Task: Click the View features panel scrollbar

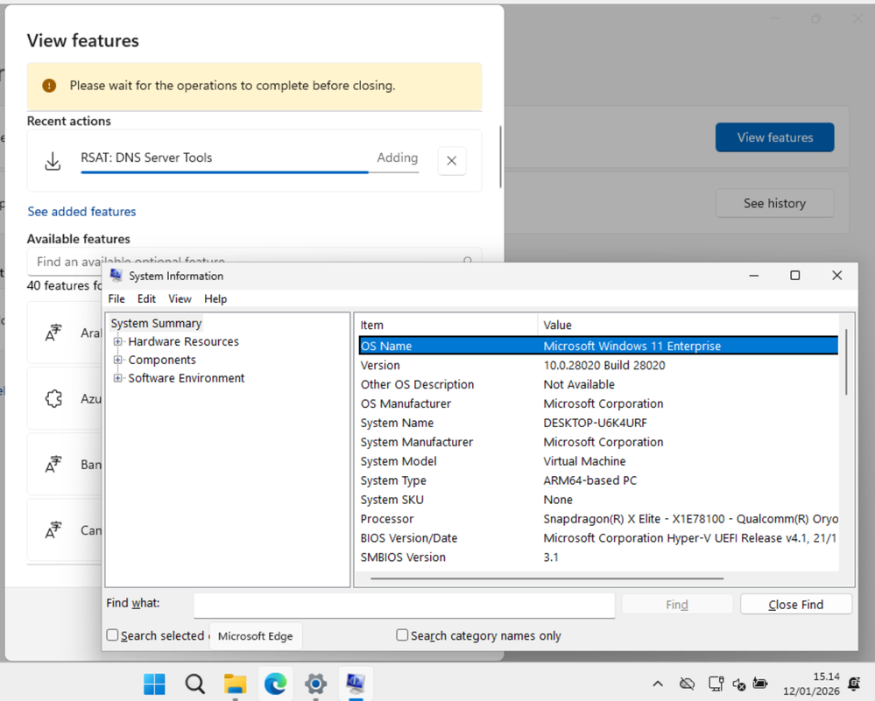Action: point(500,158)
